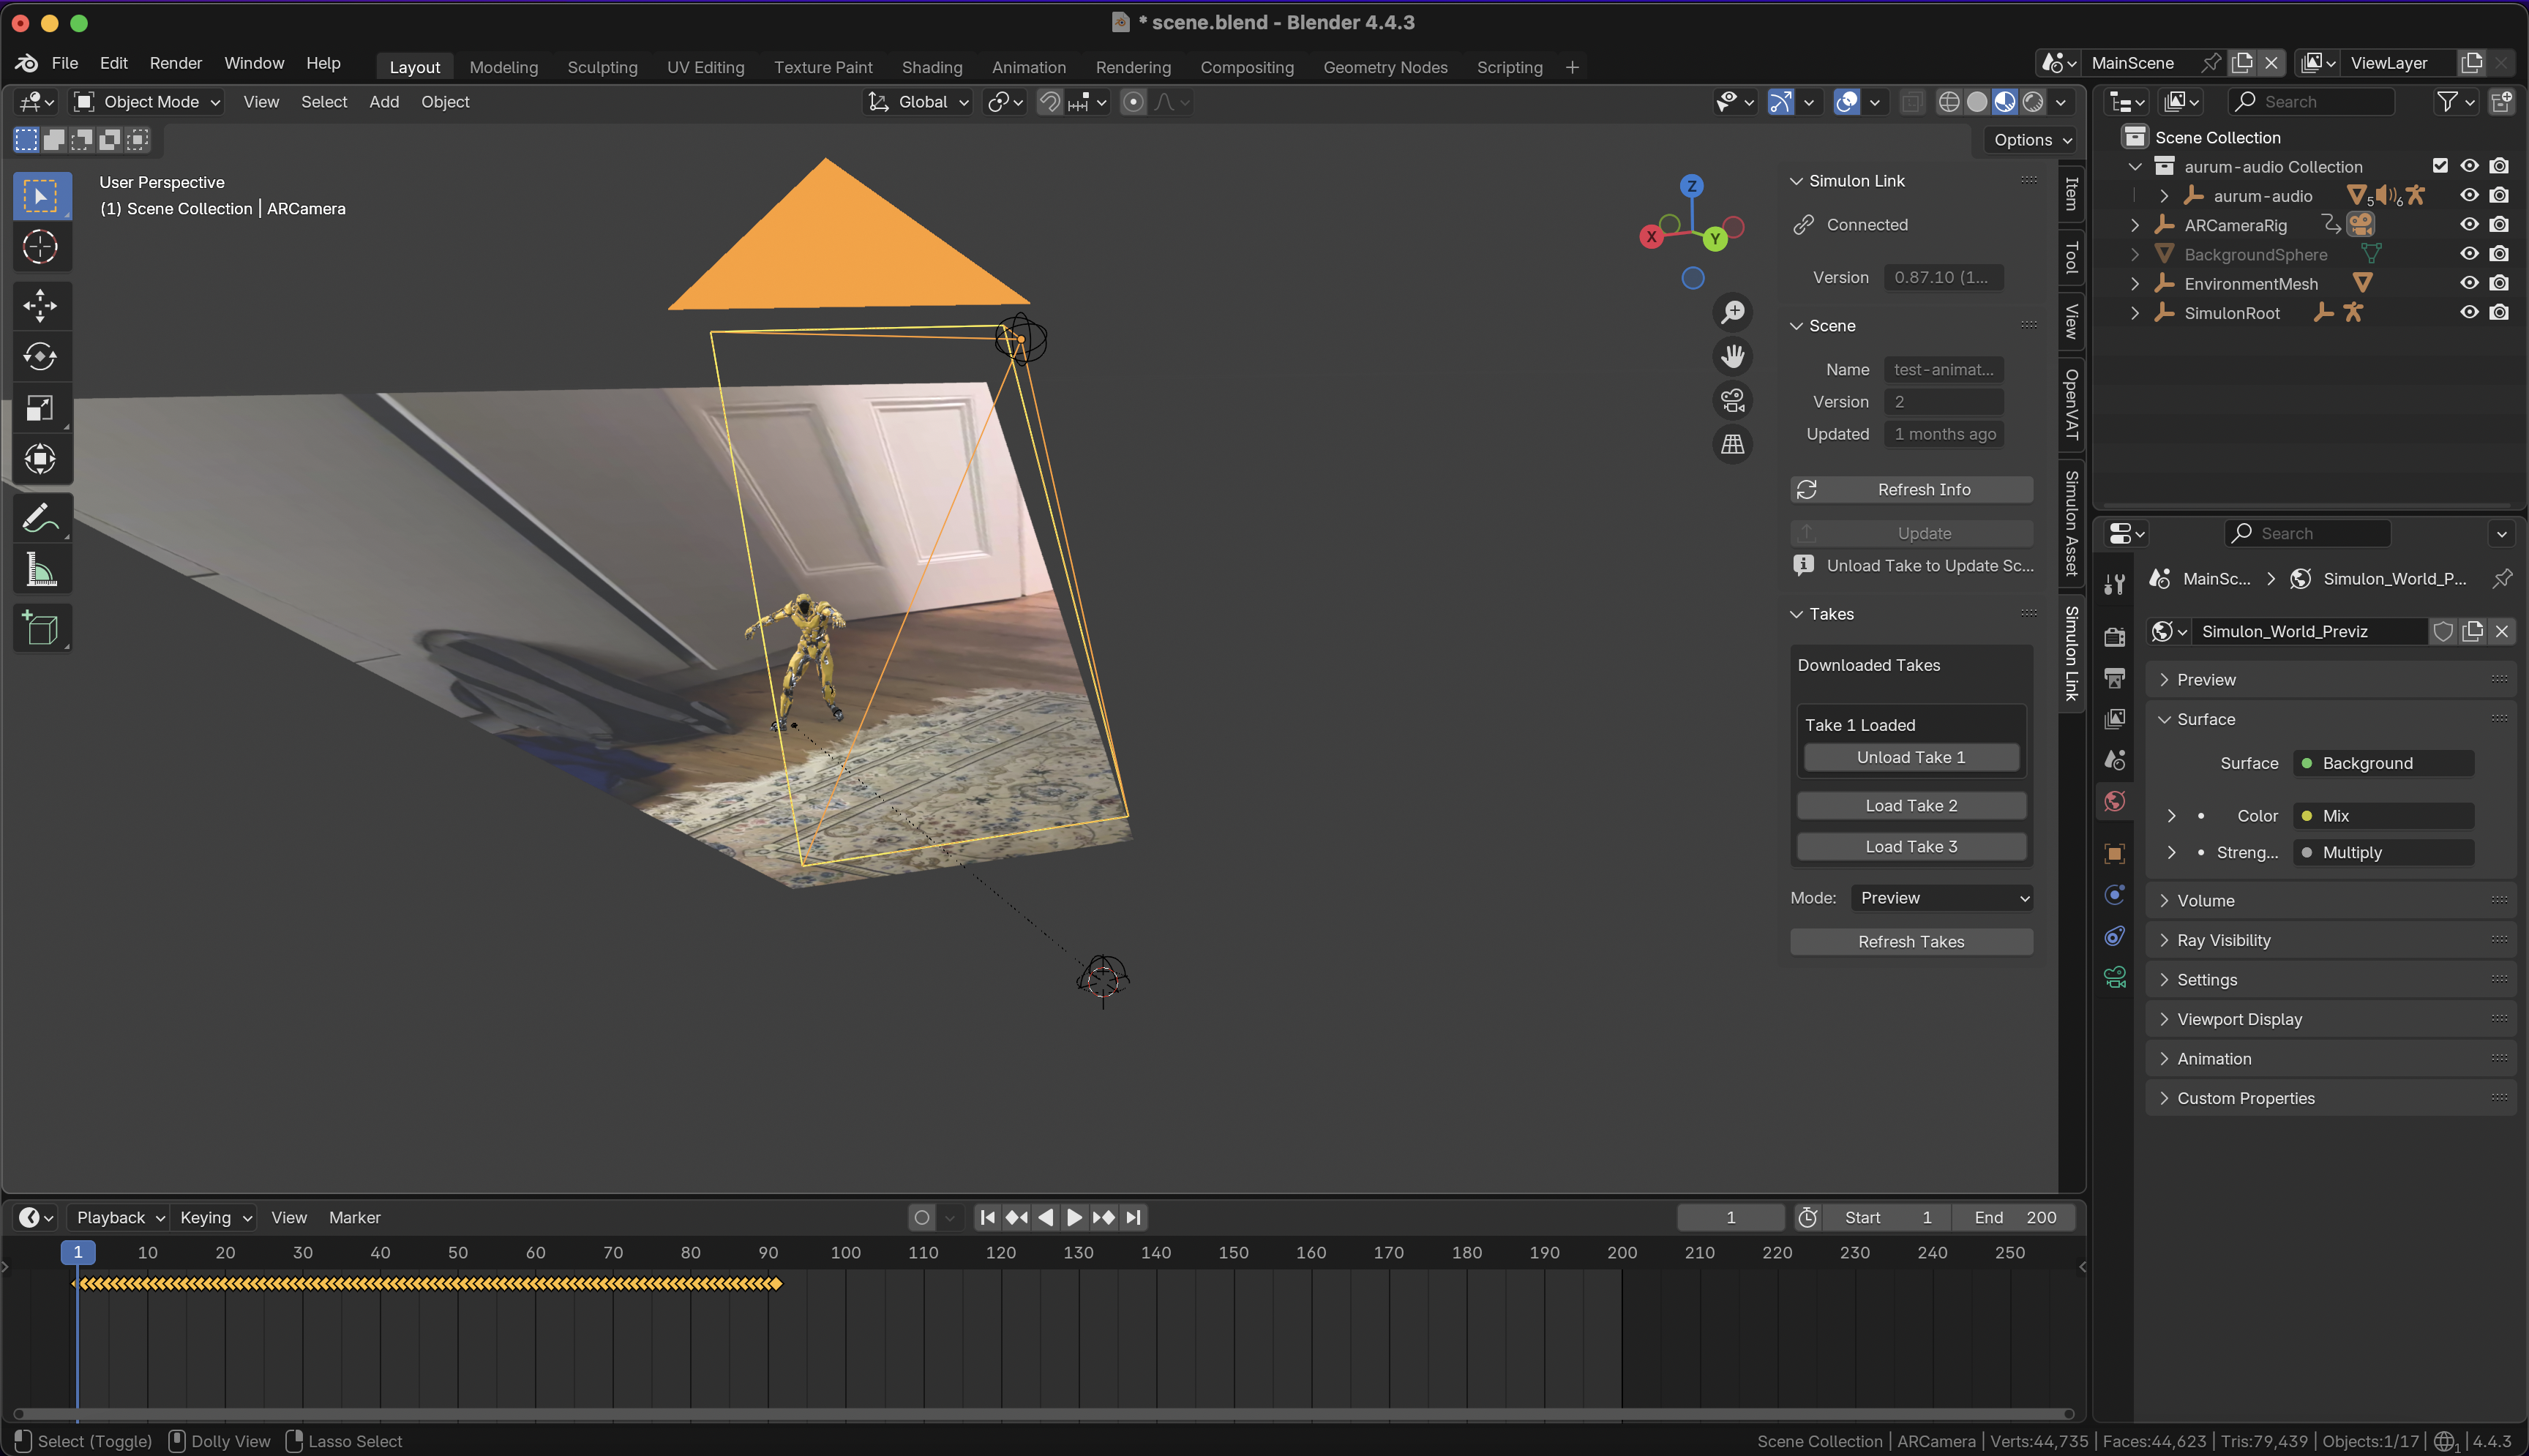Open the Render menu

click(x=175, y=63)
